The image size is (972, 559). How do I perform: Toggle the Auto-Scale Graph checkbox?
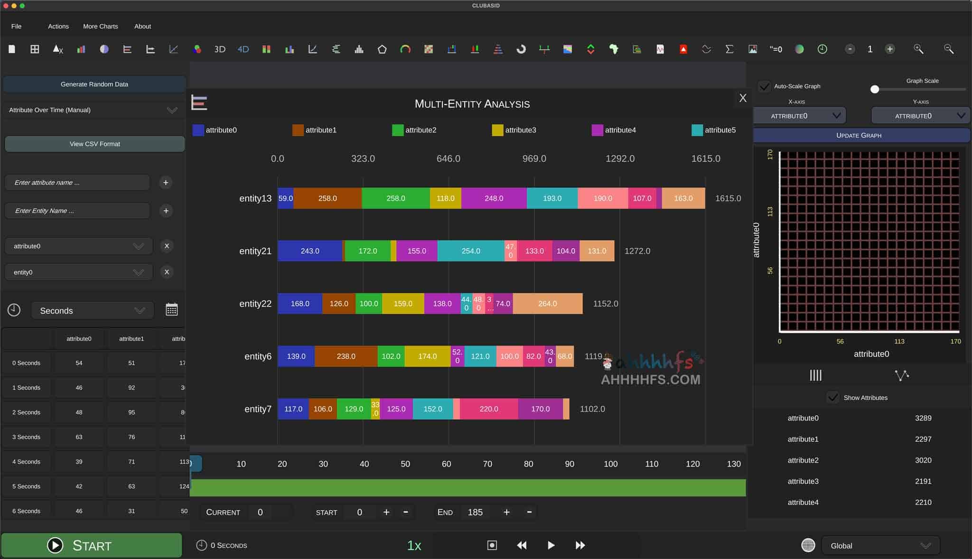pyautogui.click(x=764, y=86)
